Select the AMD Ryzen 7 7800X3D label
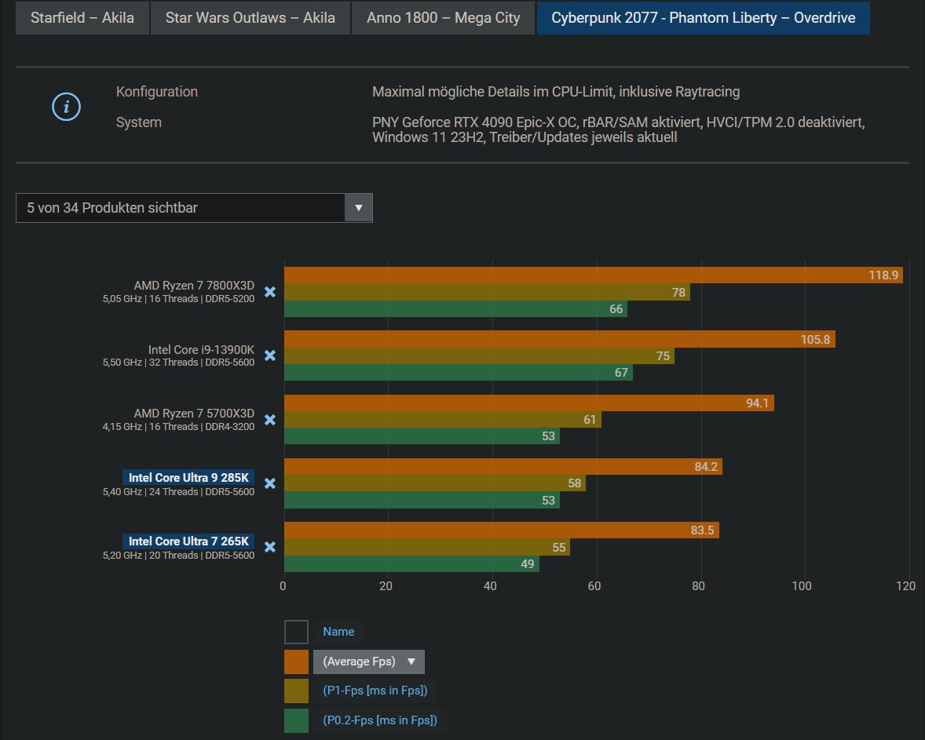 pos(194,286)
